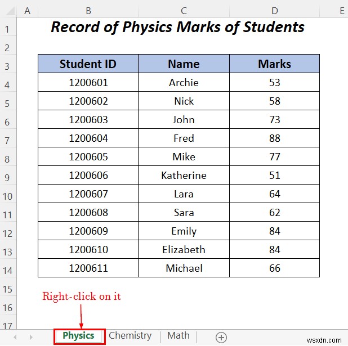The height and width of the screenshot is (346, 348).
Task: Select cell with ID 1200602
Action: tap(88, 101)
